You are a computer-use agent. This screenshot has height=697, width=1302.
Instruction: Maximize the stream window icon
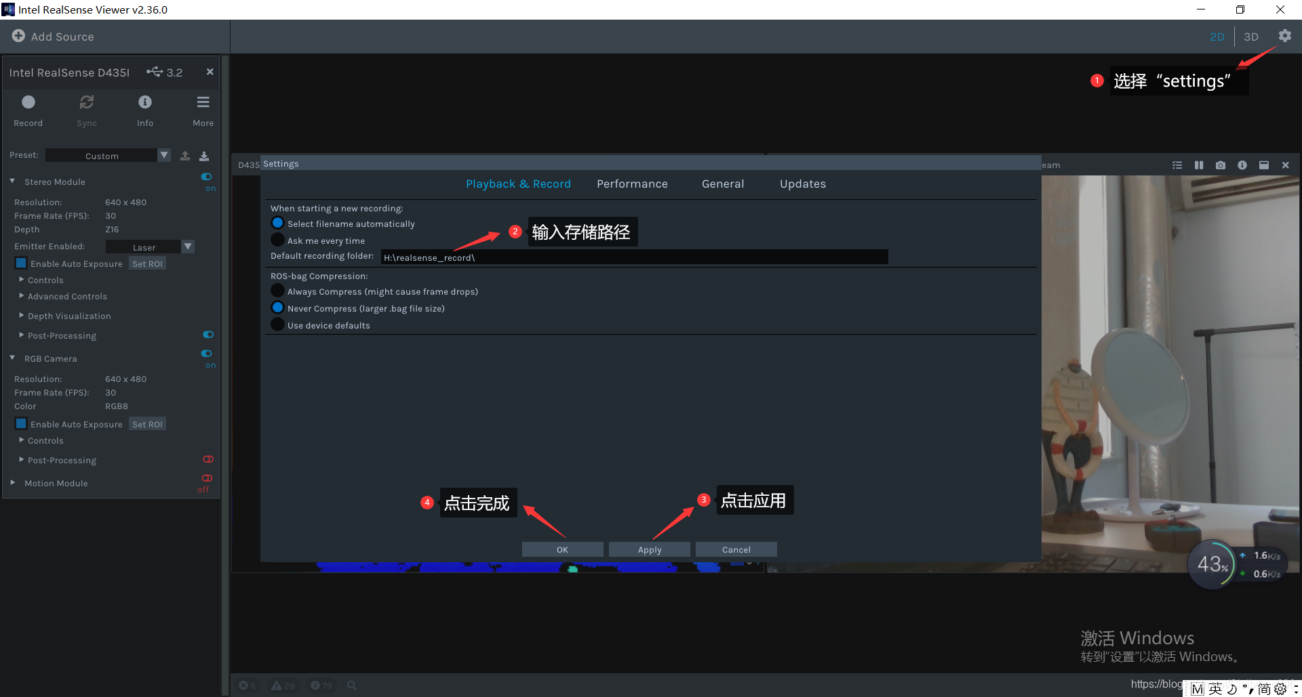[x=1264, y=165]
